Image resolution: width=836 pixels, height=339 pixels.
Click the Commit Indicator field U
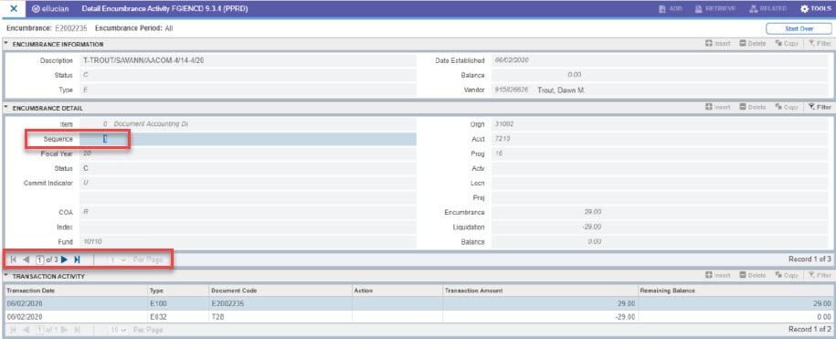pos(248,183)
